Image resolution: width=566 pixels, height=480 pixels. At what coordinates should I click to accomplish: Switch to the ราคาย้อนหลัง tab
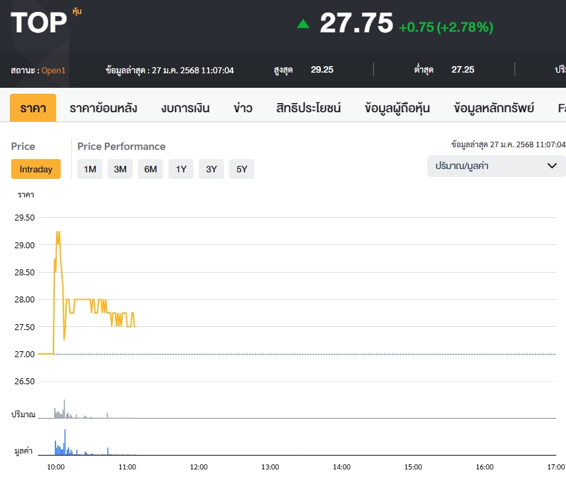[103, 108]
